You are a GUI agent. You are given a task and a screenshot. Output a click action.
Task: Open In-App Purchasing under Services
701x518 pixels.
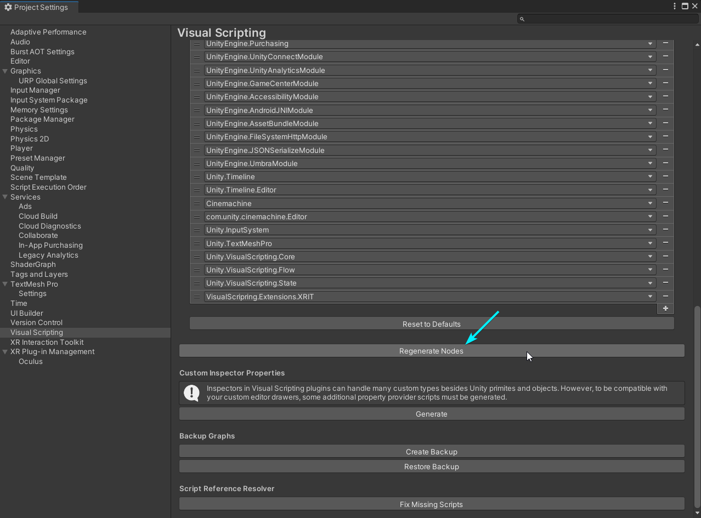50,245
